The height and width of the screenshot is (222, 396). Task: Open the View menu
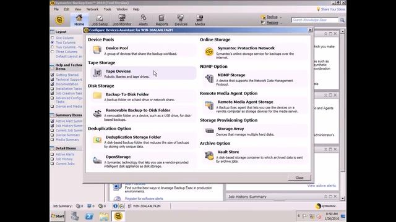point(78,9)
